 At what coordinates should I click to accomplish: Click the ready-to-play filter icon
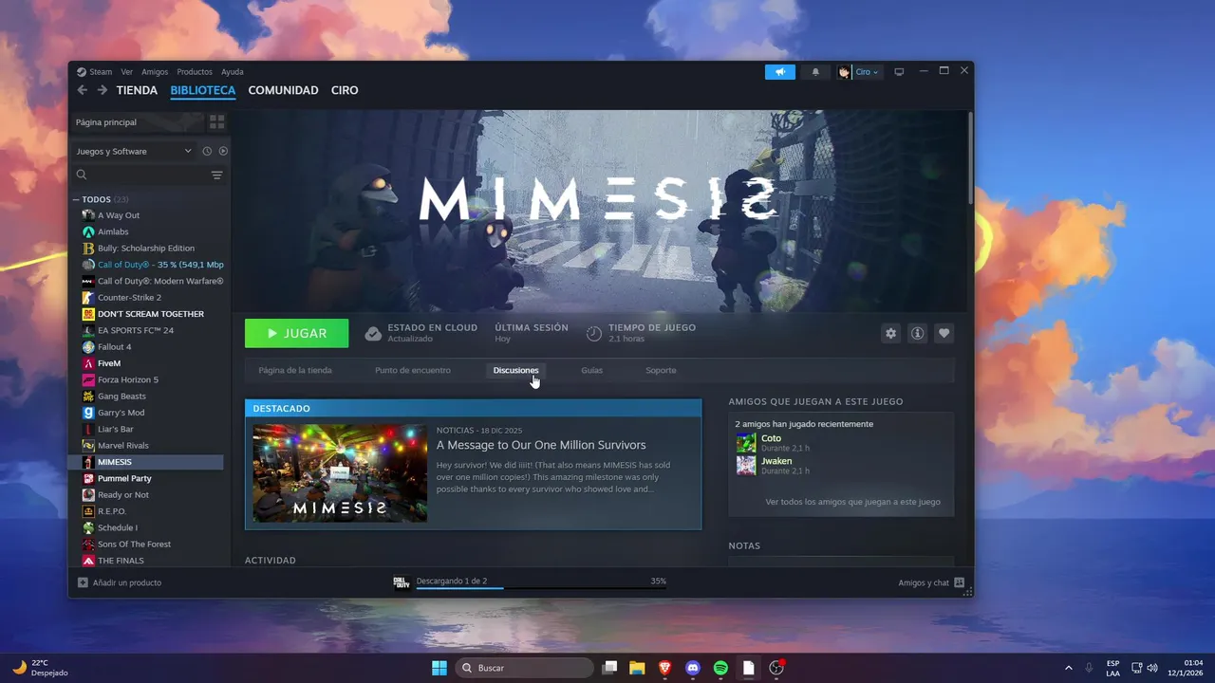point(223,151)
